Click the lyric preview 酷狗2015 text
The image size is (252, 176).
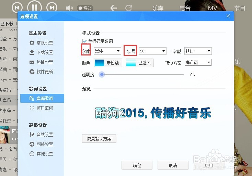153,113
